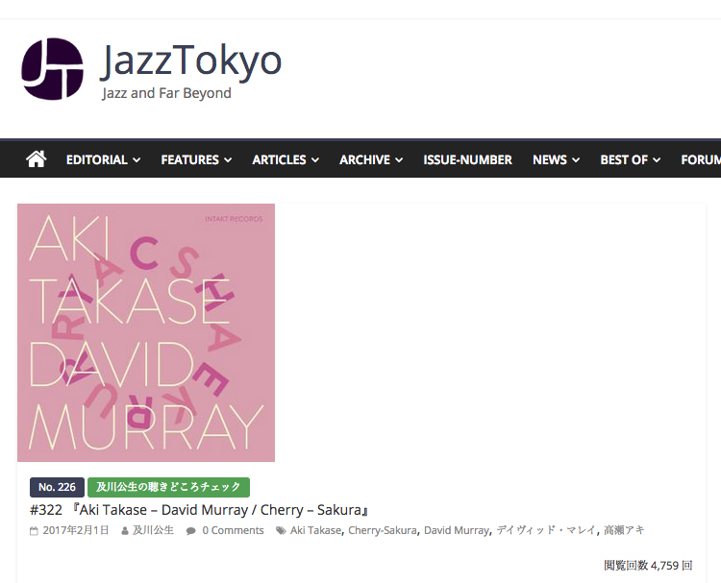The image size is (721, 583).
Task: Open the NEWS menu
Action: click(x=556, y=159)
